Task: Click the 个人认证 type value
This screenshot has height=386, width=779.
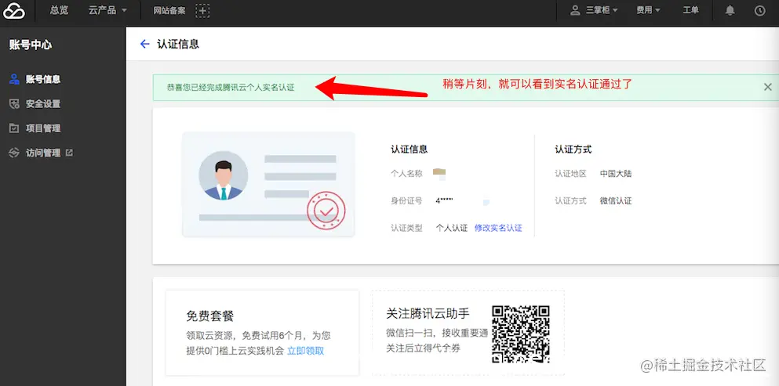Action: (x=452, y=228)
